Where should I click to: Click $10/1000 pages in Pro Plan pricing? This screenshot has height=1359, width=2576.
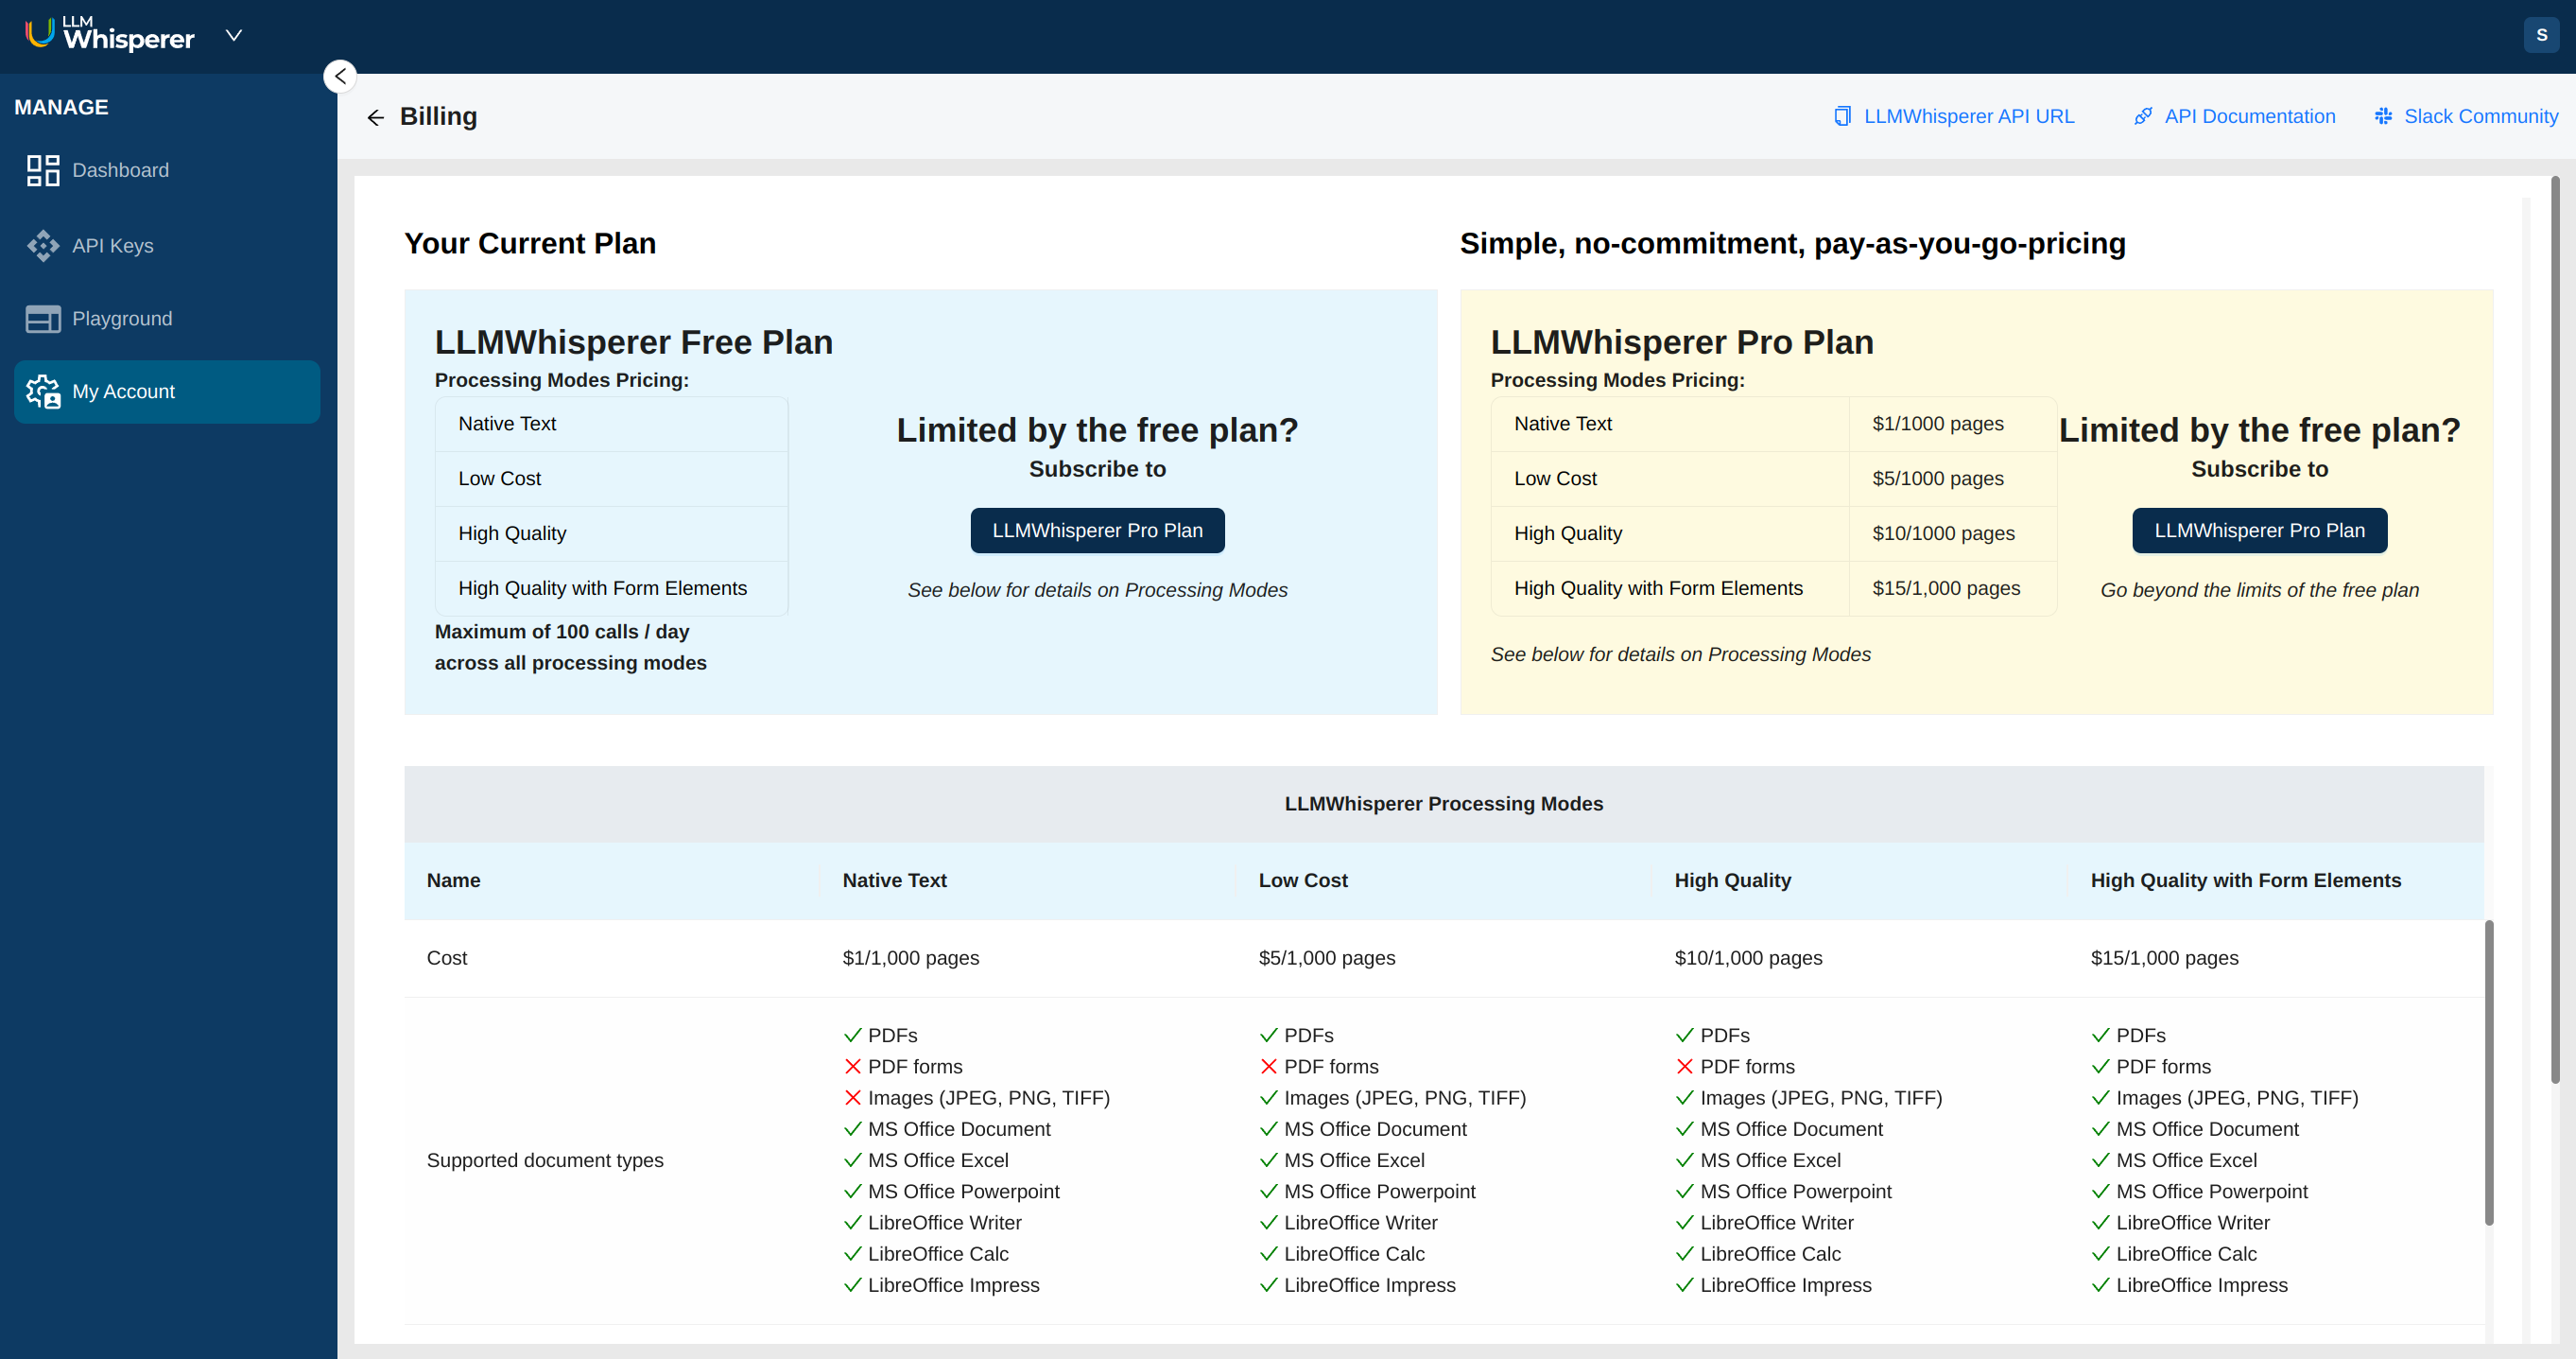coord(1943,533)
